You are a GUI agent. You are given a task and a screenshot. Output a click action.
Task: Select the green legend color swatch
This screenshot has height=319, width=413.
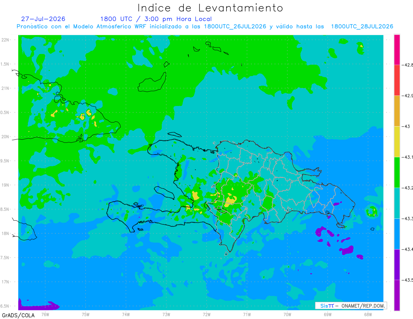pos(397,172)
